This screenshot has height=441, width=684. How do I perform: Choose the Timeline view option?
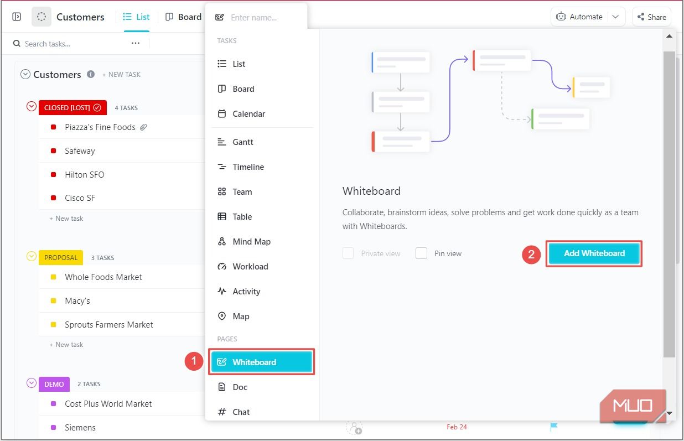[262, 167]
